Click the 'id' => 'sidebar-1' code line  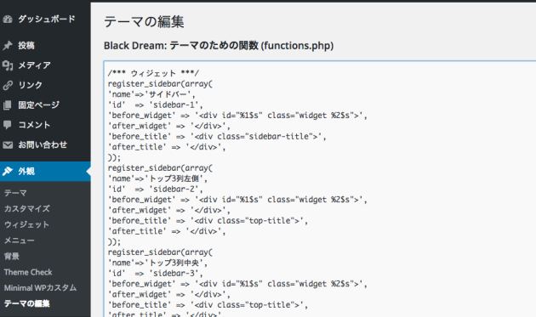[155, 105]
